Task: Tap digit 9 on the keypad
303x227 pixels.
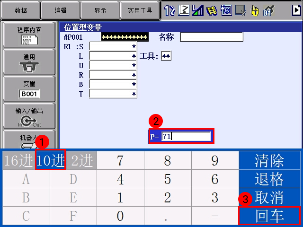Action: pyautogui.click(x=215, y=160)
